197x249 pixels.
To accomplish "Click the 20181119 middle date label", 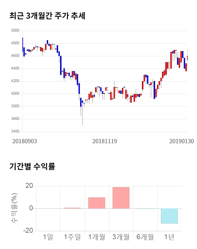I will click(105, 141).
